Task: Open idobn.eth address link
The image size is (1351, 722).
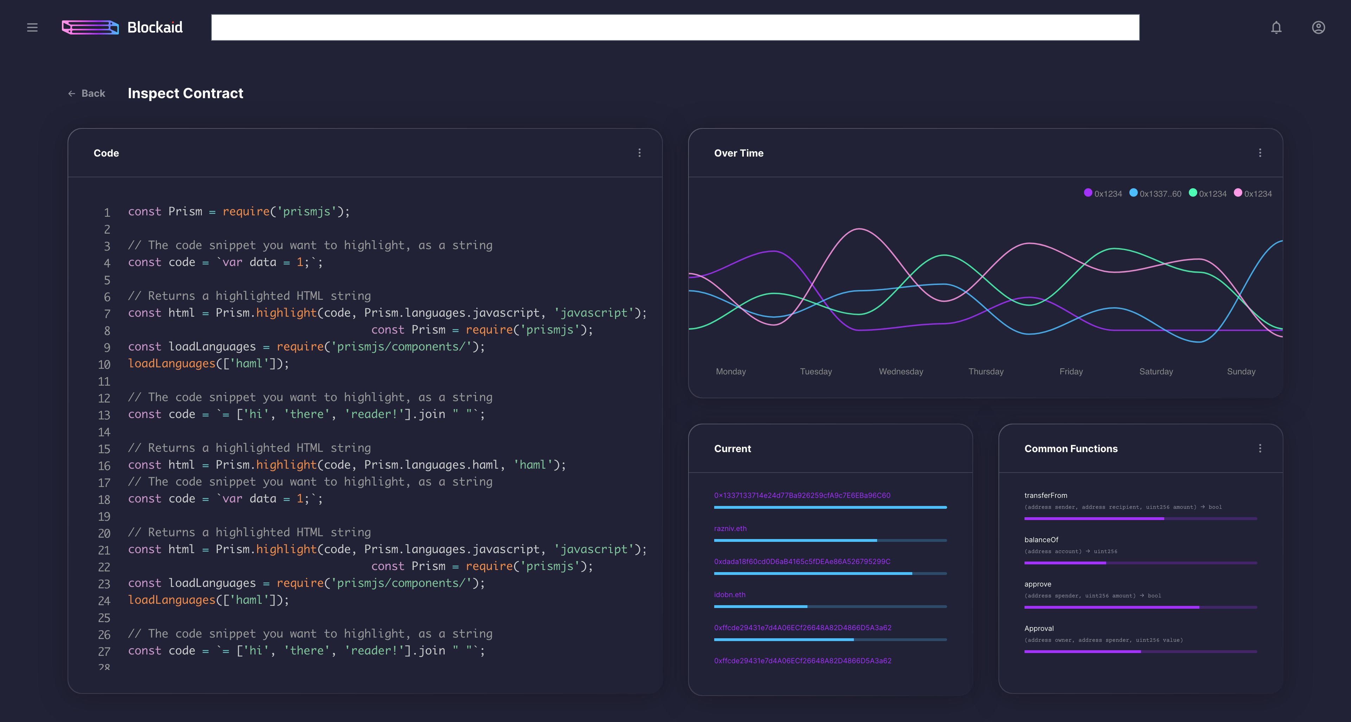Action: click(730, 595)
